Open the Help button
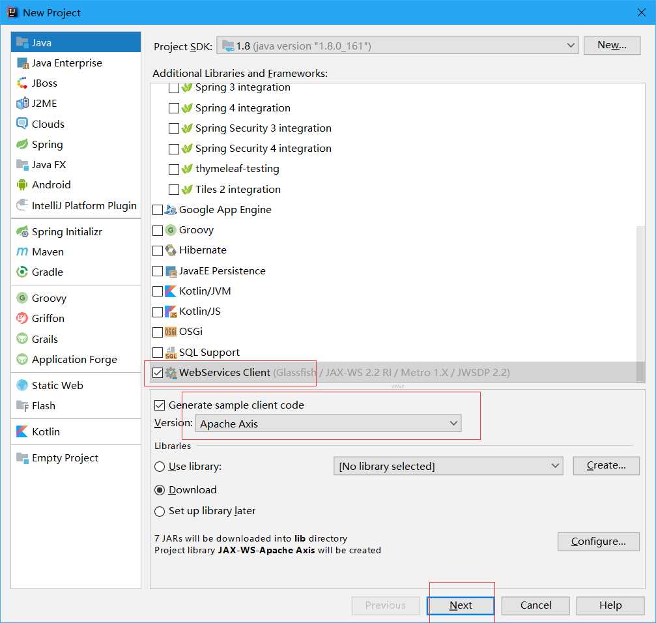 pyautogui.click(x=610, y=605)
